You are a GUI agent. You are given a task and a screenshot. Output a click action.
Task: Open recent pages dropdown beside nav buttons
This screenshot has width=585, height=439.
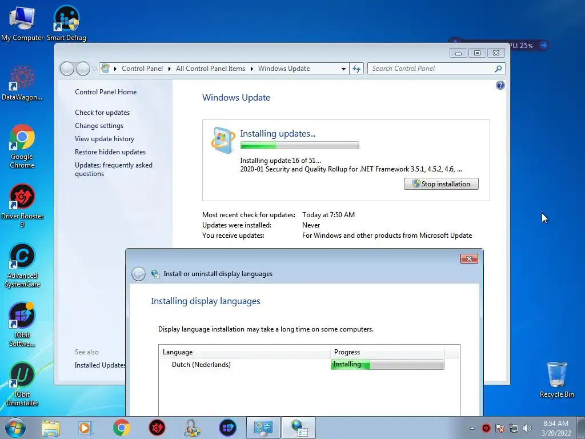(x=94, y=69)
